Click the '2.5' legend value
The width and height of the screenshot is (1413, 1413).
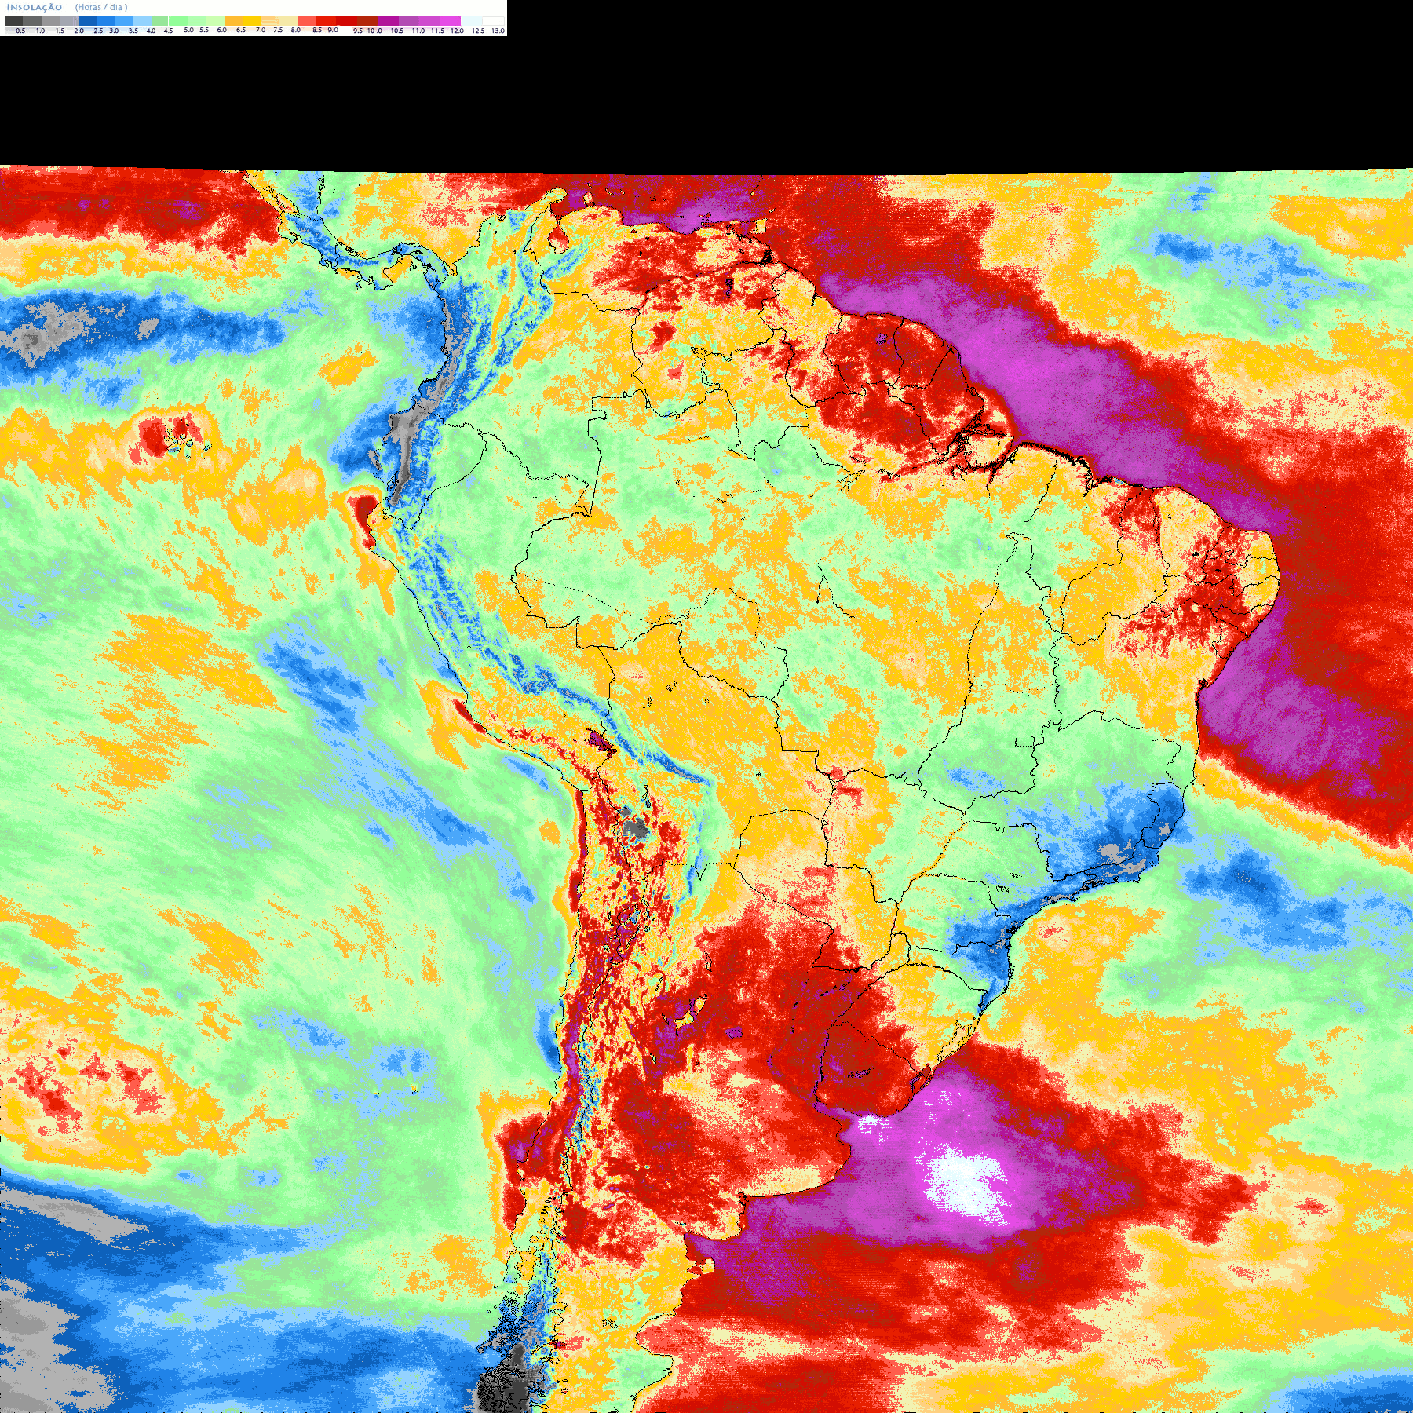pyautogui.click(x=98, y=31)
